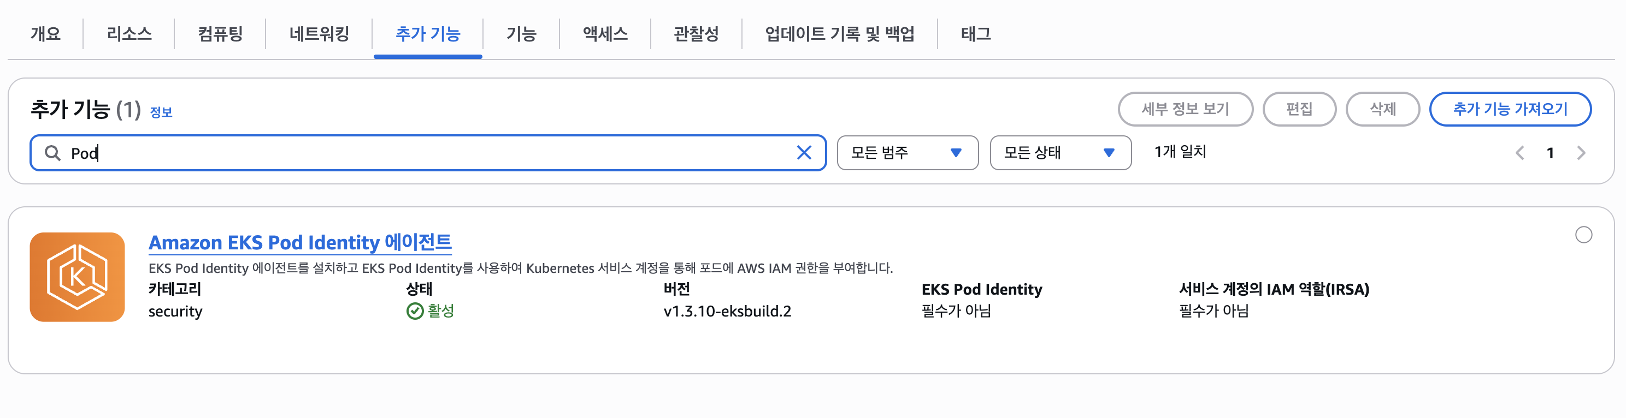Open the 모든 상태 status dropdown
The width and height of the screenshot is (1626, 418).
[x=1060, y=153]
